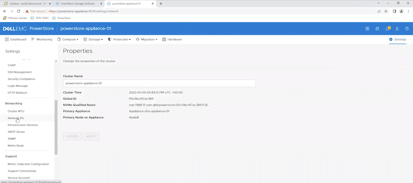Open the jobs icon in PowerStore header
This screenshot has width=413, height=183.
(377, 29)
